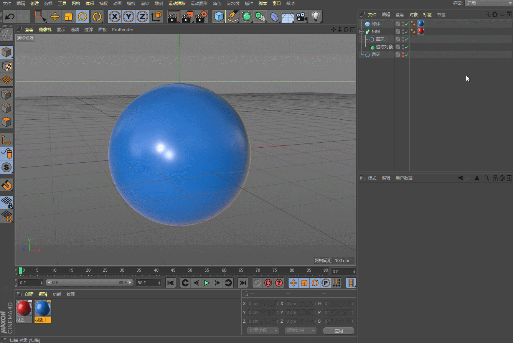Select the Move tool in top toolbar
Screen dimensions: 513x343
point(55,17)
